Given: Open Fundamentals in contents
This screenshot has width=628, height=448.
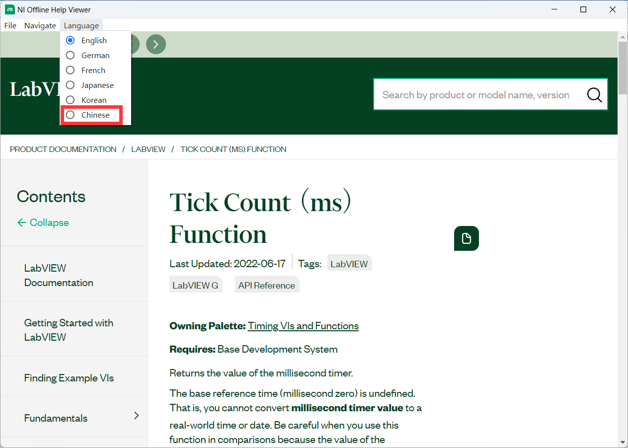Looking at the screenshot, I should click(x=56, y=418).
